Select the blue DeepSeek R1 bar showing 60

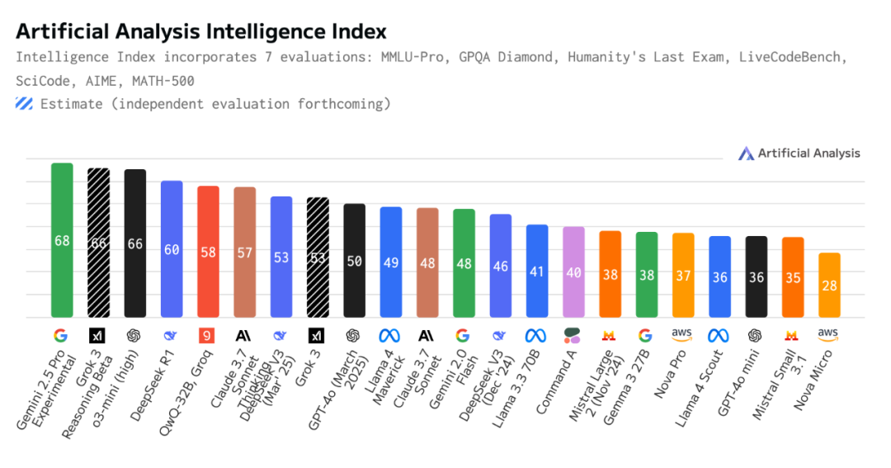point(172,248)
